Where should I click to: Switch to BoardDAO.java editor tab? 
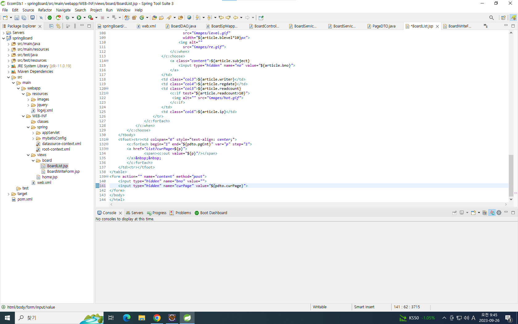click(x=183, y=26)
